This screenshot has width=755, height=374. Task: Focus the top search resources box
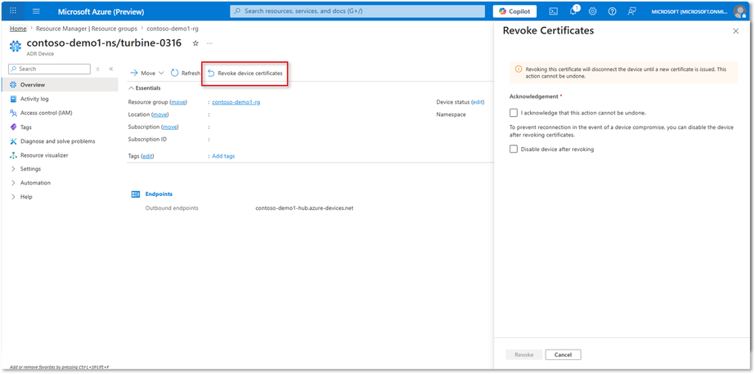tap(357, 11)
